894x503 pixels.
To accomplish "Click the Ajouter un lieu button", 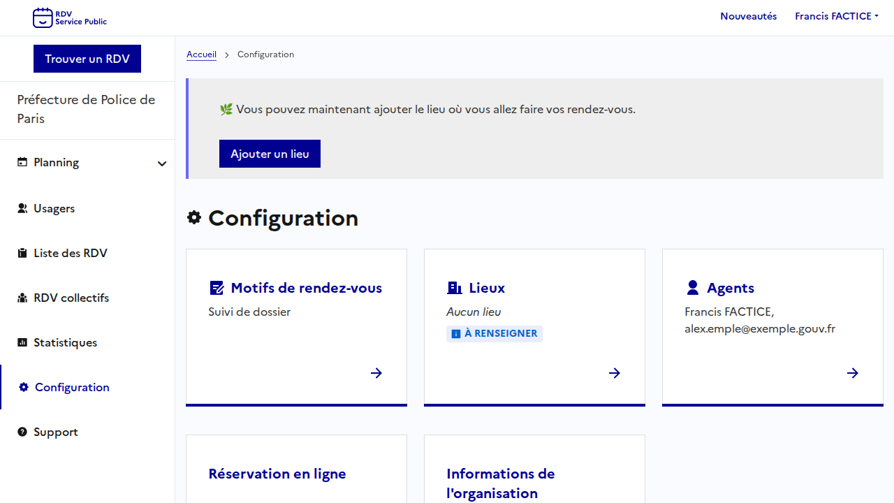I will click(270, 154).
